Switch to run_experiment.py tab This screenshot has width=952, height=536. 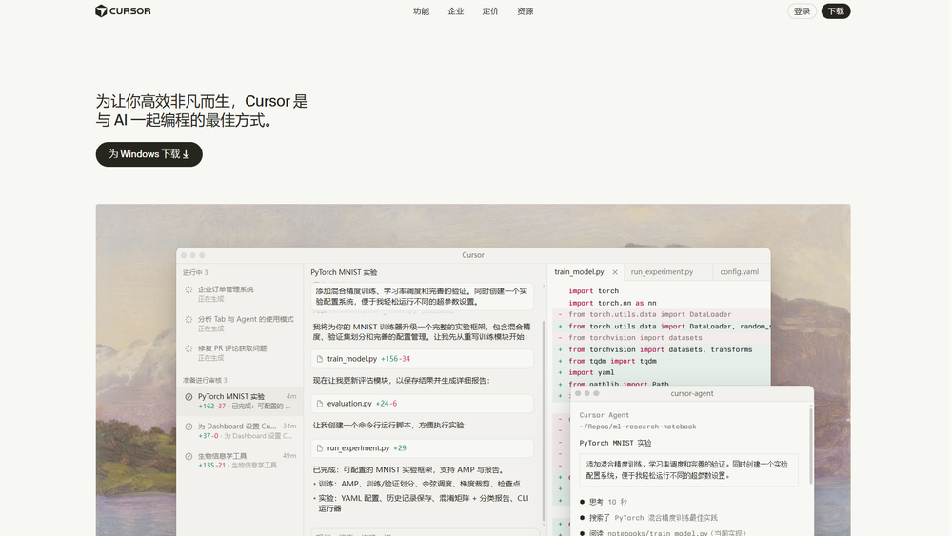(662, 272)
